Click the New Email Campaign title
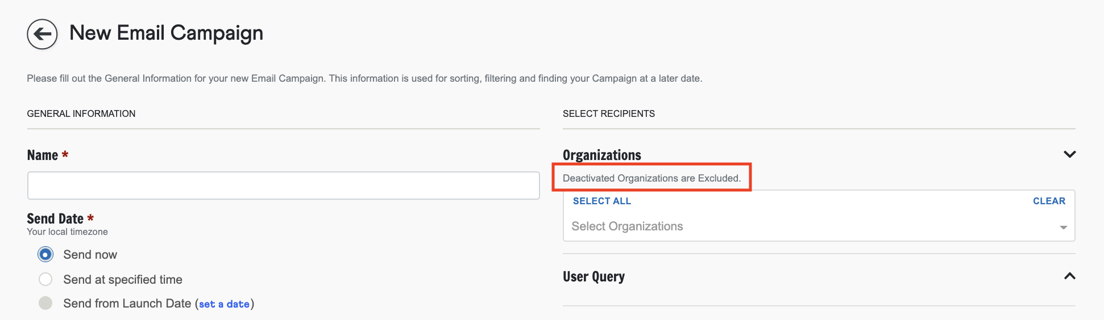Viewport: 1104px width, 320px height. pos(166,33)
